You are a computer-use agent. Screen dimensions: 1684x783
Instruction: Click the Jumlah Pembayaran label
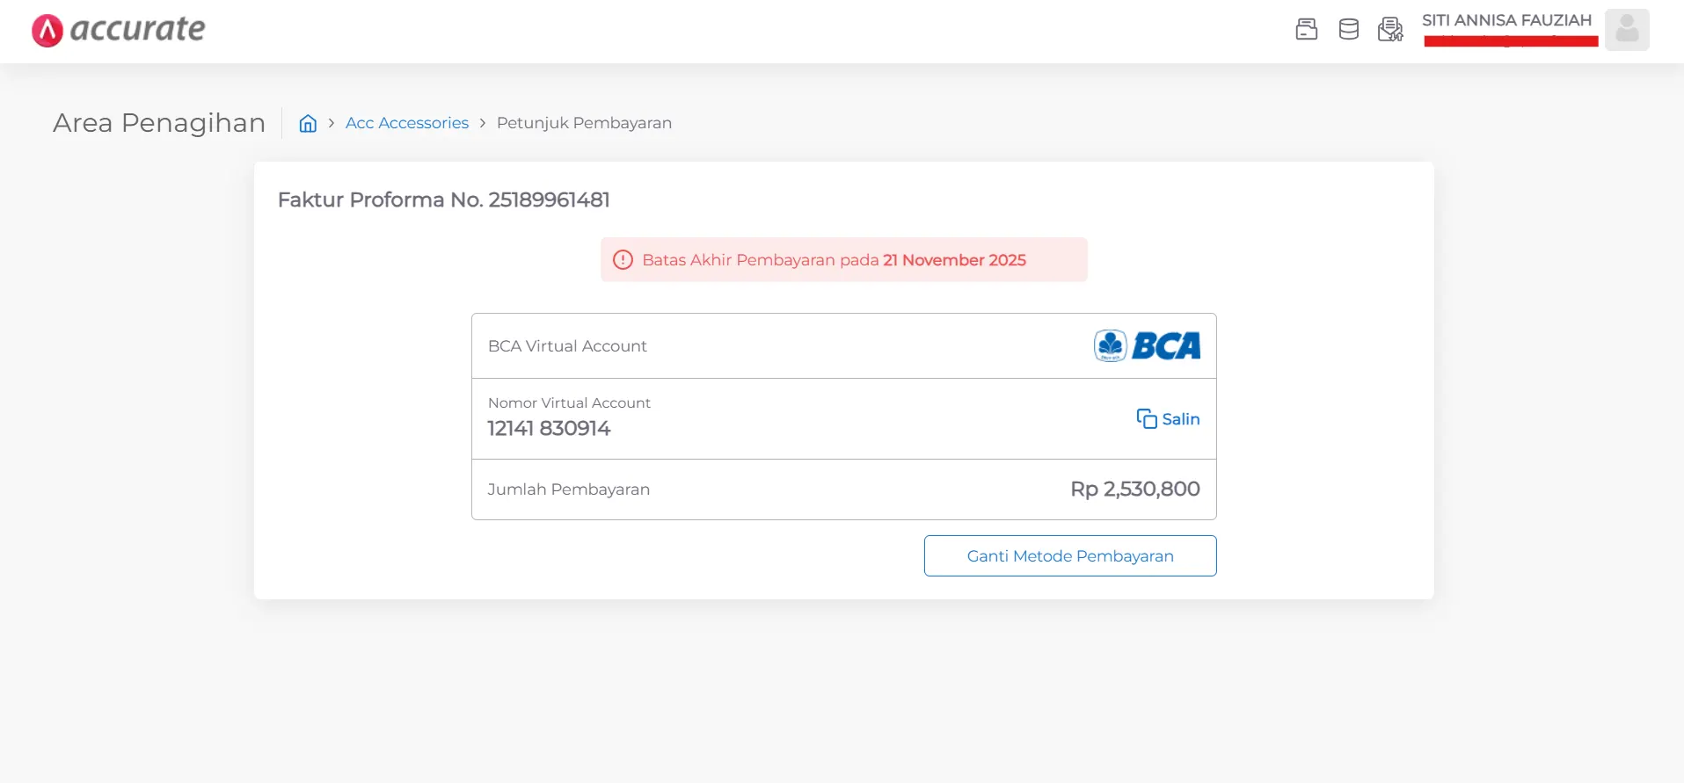[568, 489]
